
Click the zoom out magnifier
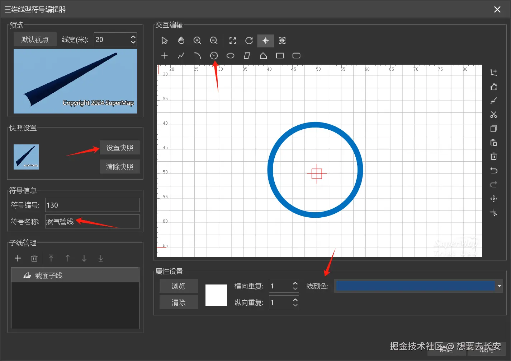pos(214,41)
